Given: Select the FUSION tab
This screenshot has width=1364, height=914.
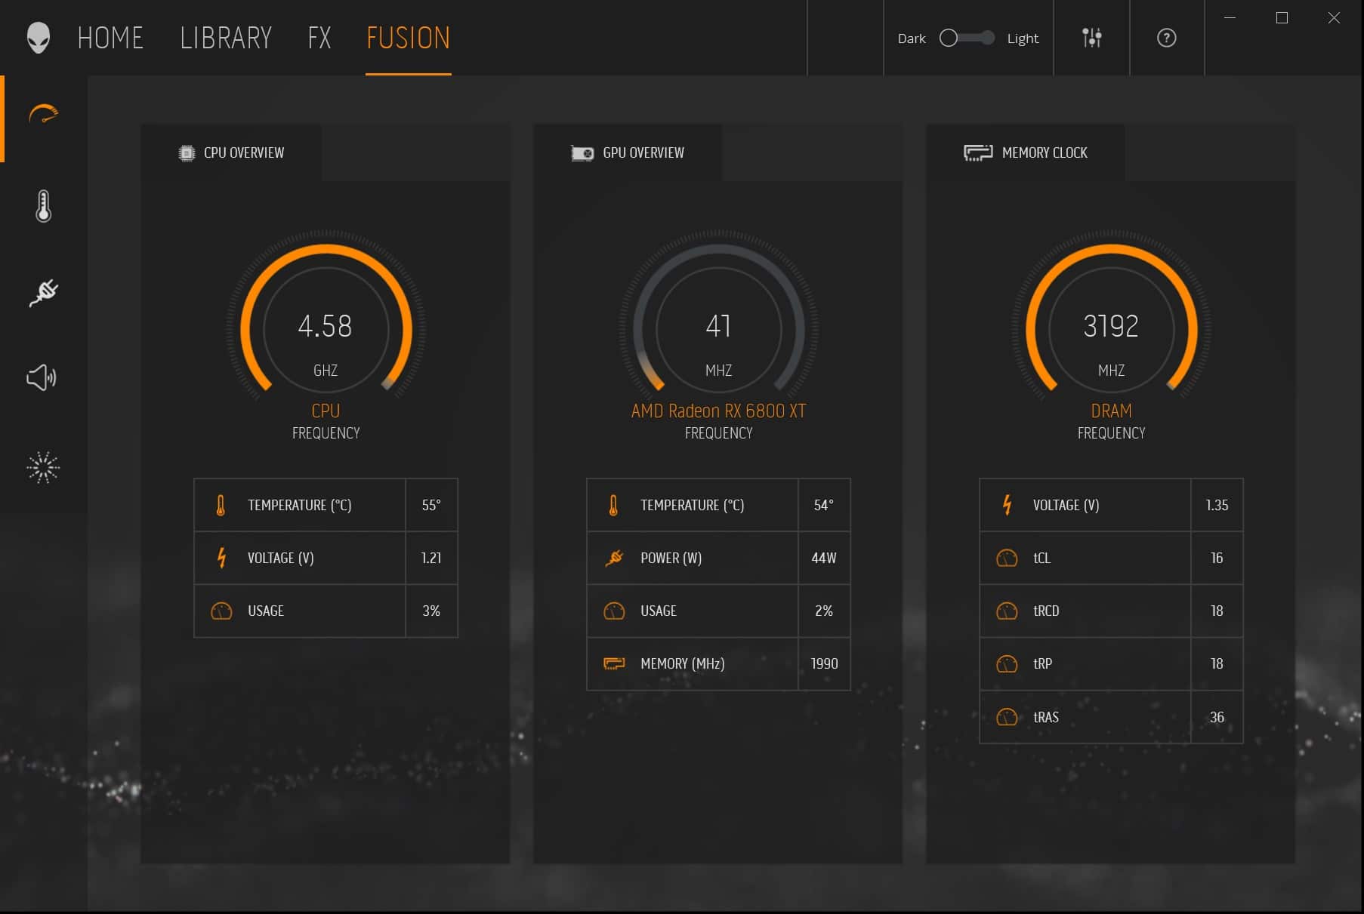Looking at the screenshot, I should pyautogui.click(x=408, y=38).
